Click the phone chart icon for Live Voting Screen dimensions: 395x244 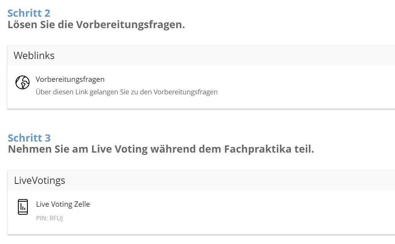tap(23, 207)
